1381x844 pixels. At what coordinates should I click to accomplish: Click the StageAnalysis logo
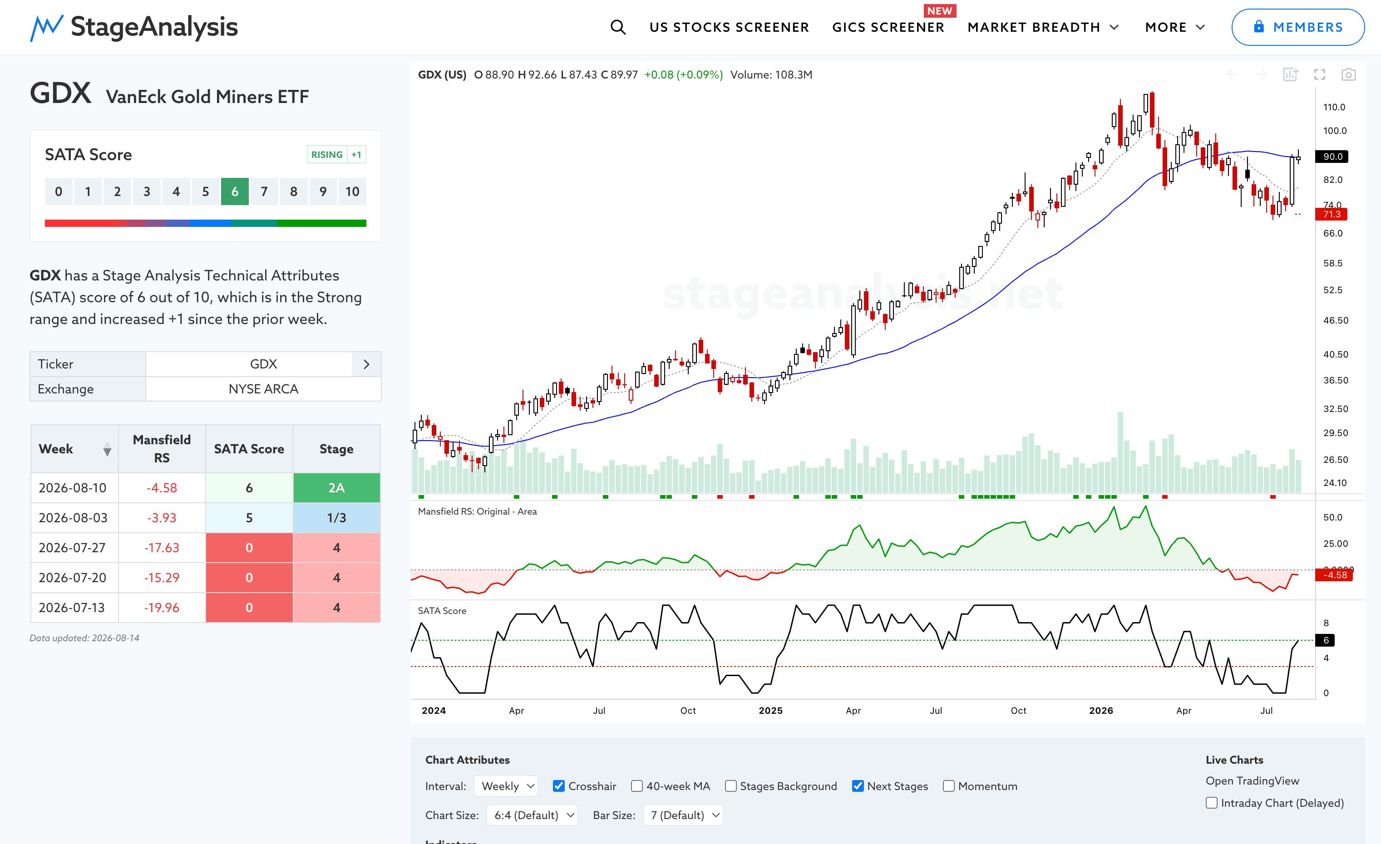(134, 27)
